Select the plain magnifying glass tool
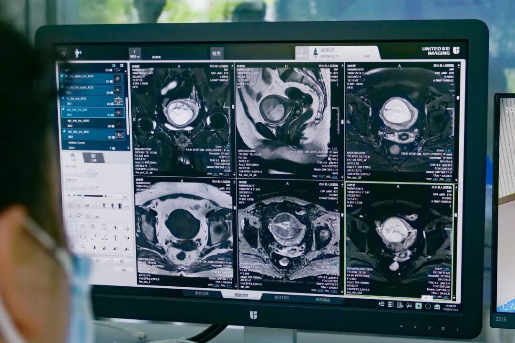 click(83, 247)
